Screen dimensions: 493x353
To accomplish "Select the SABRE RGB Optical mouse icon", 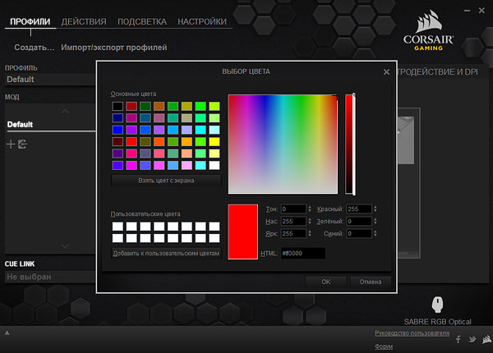I will point(437,305).
